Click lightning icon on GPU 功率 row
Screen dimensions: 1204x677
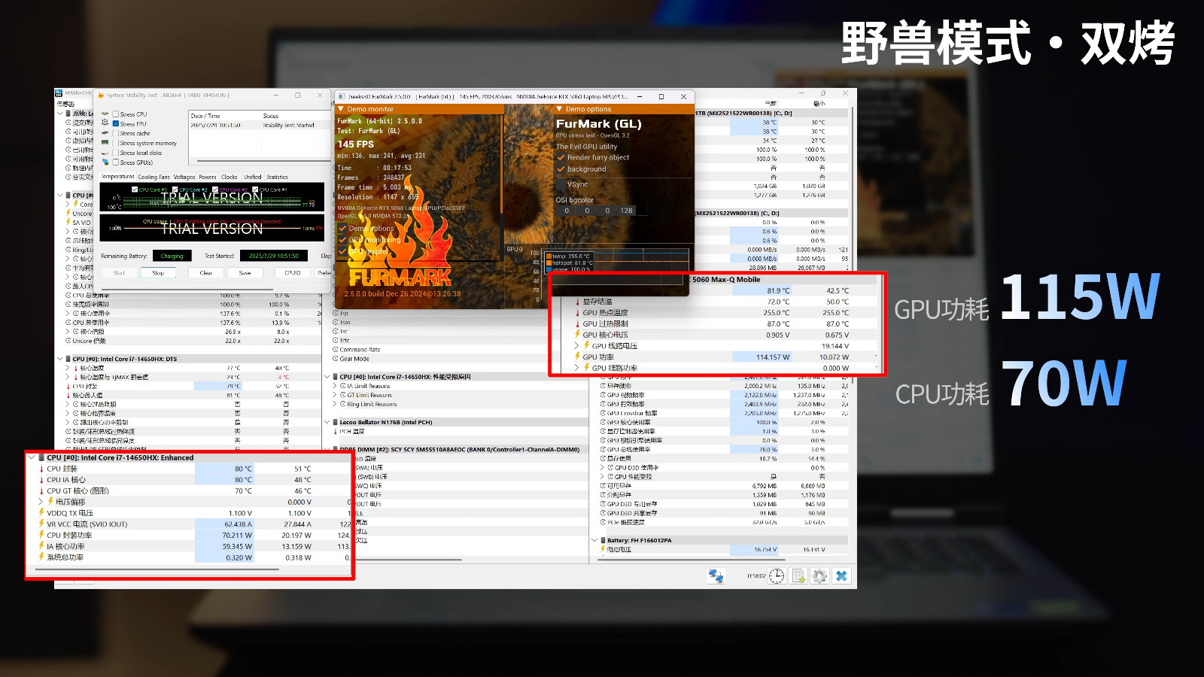pyautogui.click(x=577, y=357)
